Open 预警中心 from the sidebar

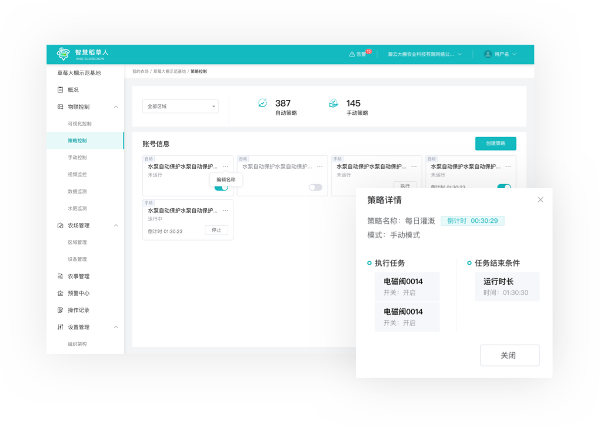78,293
